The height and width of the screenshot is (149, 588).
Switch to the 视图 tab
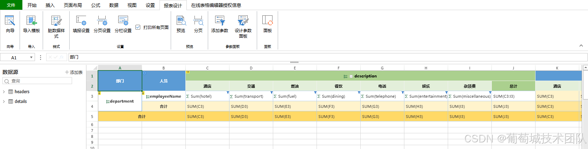click(x=132, y=5)
